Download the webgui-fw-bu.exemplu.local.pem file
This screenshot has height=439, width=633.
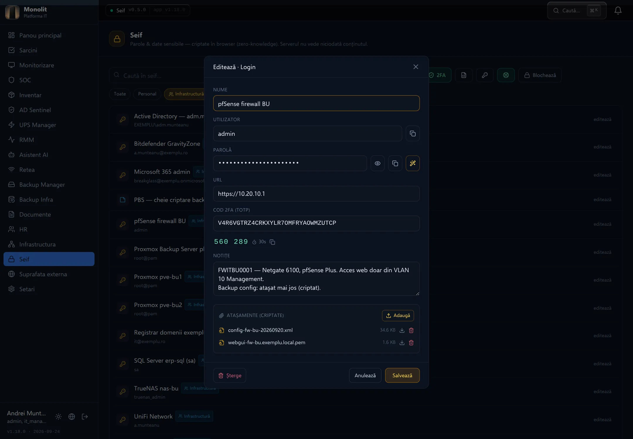tap(402, 342)
